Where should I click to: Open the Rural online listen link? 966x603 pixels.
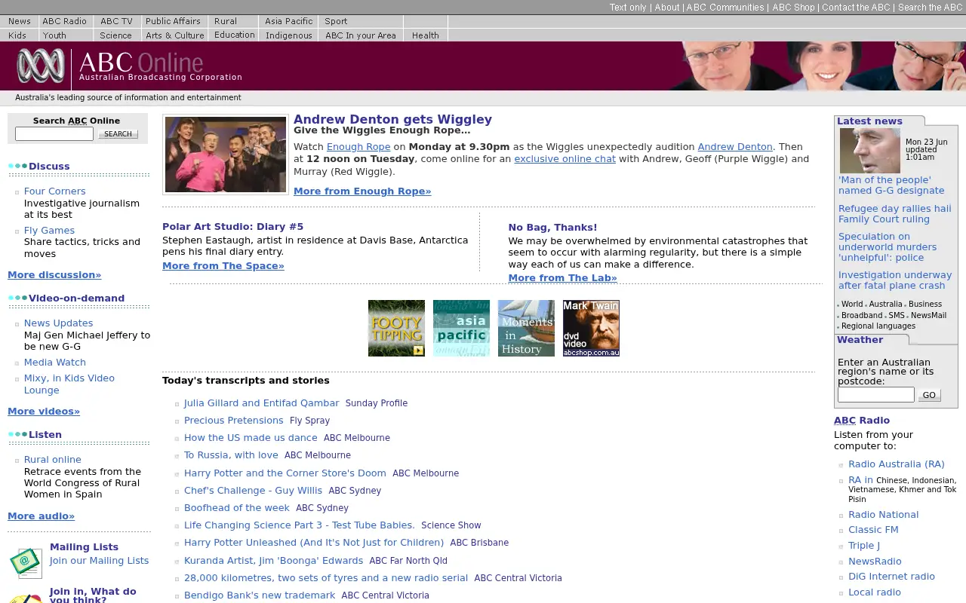[x=53, y=460]
